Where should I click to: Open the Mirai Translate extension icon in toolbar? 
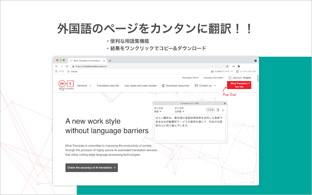[x=233, y=66]
